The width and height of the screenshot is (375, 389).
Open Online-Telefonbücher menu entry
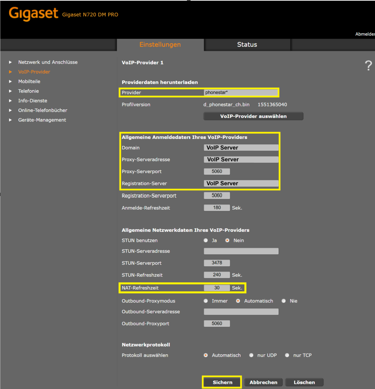coord(43,110)
